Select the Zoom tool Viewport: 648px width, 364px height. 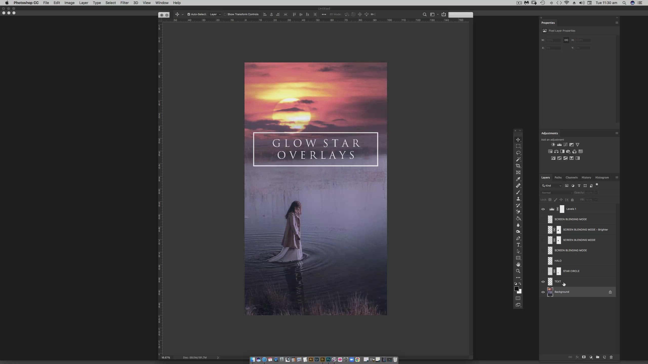pos(518,271)
